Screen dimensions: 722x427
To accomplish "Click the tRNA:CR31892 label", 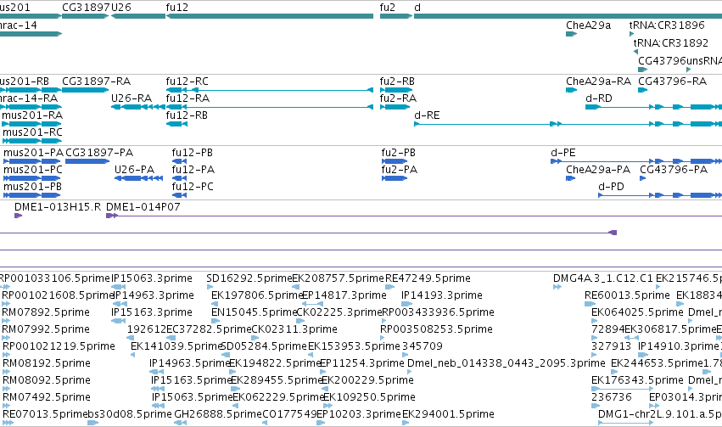I will [671, 42].
